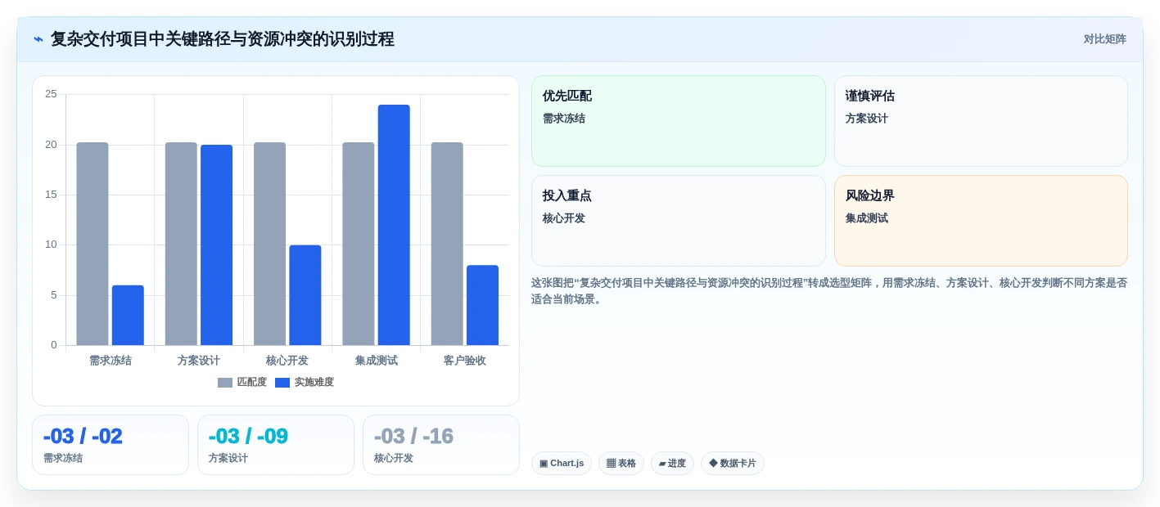
Task: Open the -03 / -09 方案设计 stat card
Action: pos(276,445)
